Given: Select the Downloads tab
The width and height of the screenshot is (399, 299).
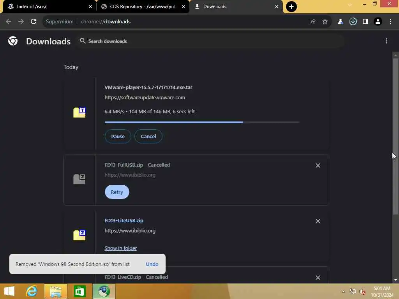Looking at the screenshot, I should (236, 7).
